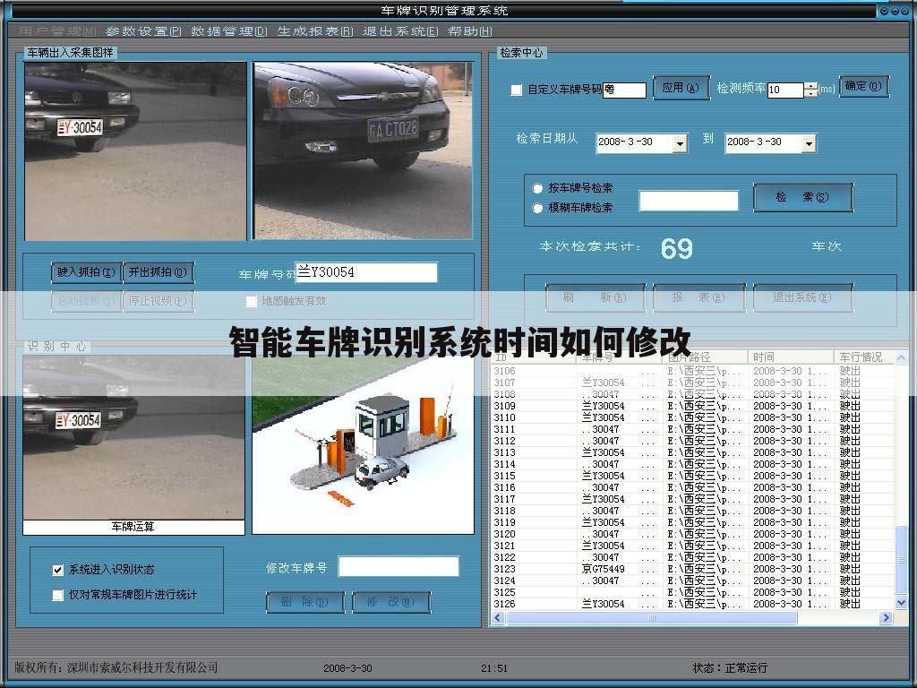Open the 退出系统(E) menu

[400, 31]
